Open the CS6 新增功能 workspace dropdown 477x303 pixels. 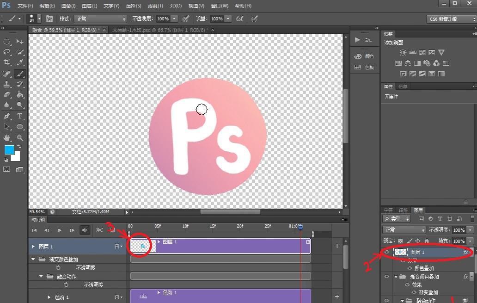[452, 19]
